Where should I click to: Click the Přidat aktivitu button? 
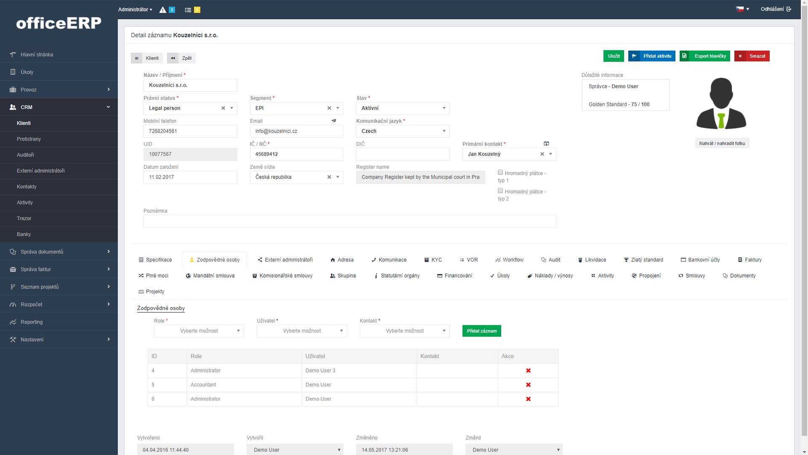(x=651, y=56)
